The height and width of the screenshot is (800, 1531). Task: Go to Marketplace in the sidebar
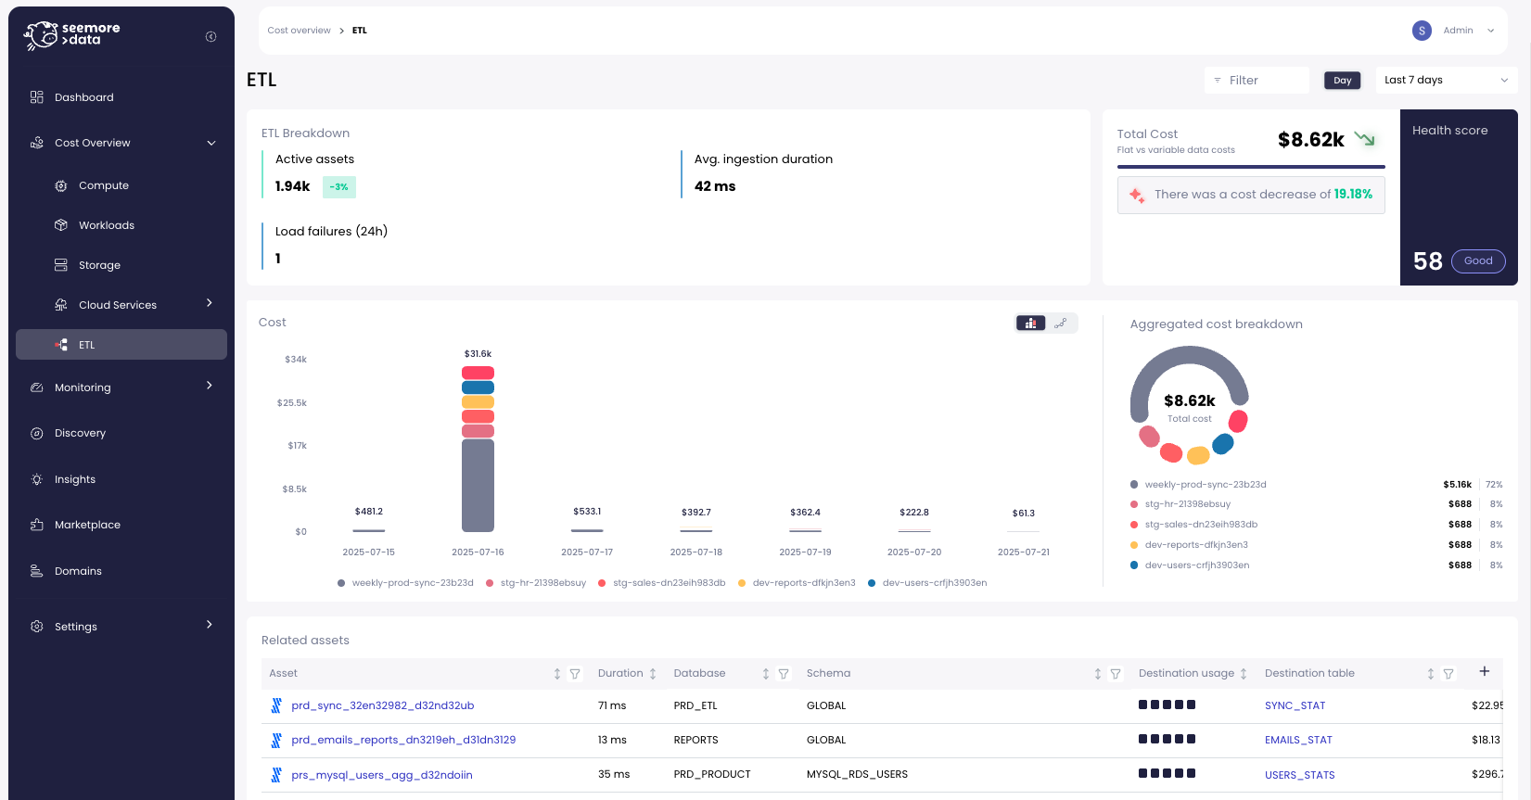(x=87, y=525)
